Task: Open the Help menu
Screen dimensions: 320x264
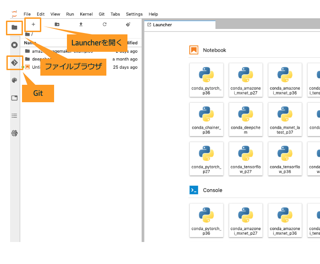Action: click(x=153, y=14)
